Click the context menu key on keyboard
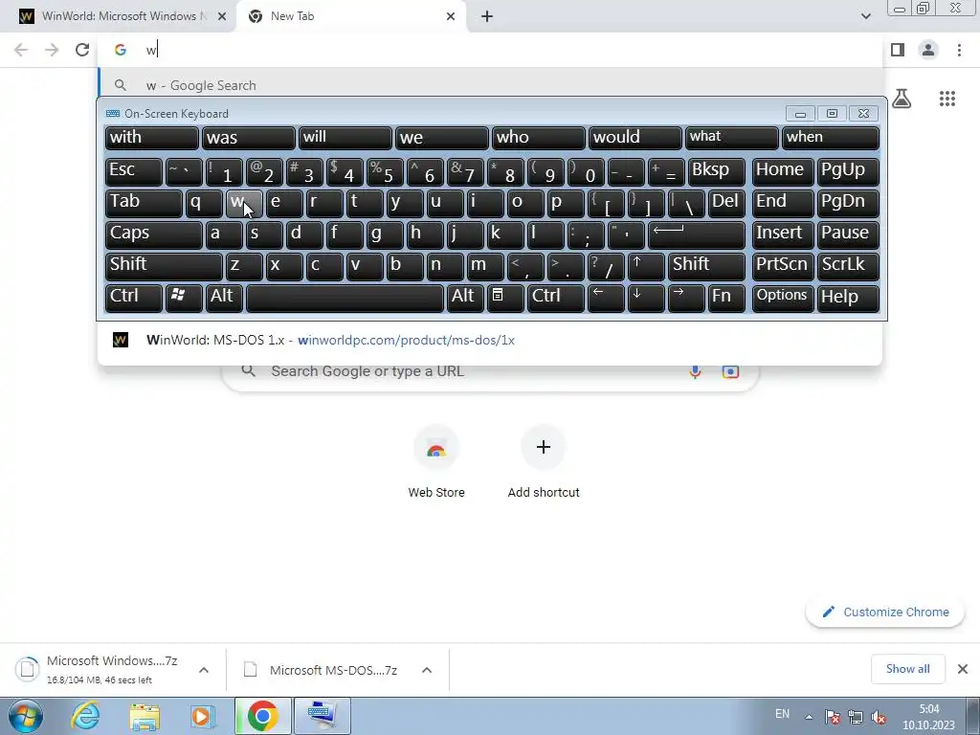Image resolution: width=980 pixels, height=735 pixels. click(x=505, y=298)
